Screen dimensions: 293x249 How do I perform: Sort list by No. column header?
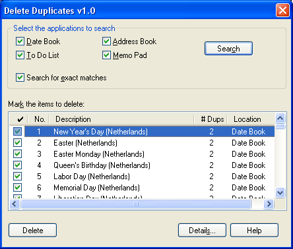click(x=39, y=119)
